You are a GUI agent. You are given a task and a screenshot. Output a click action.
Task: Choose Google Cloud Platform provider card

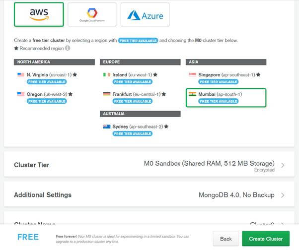92,14
